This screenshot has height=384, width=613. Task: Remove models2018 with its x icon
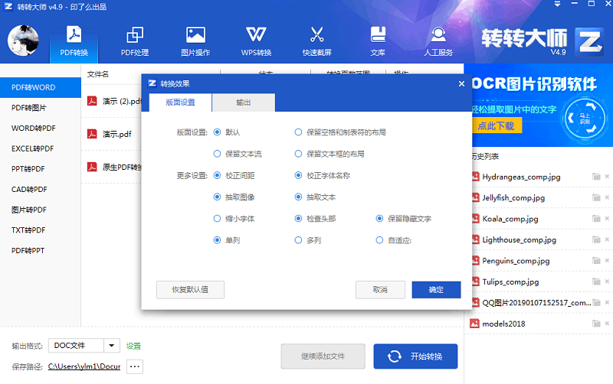[x=607, y=324]
